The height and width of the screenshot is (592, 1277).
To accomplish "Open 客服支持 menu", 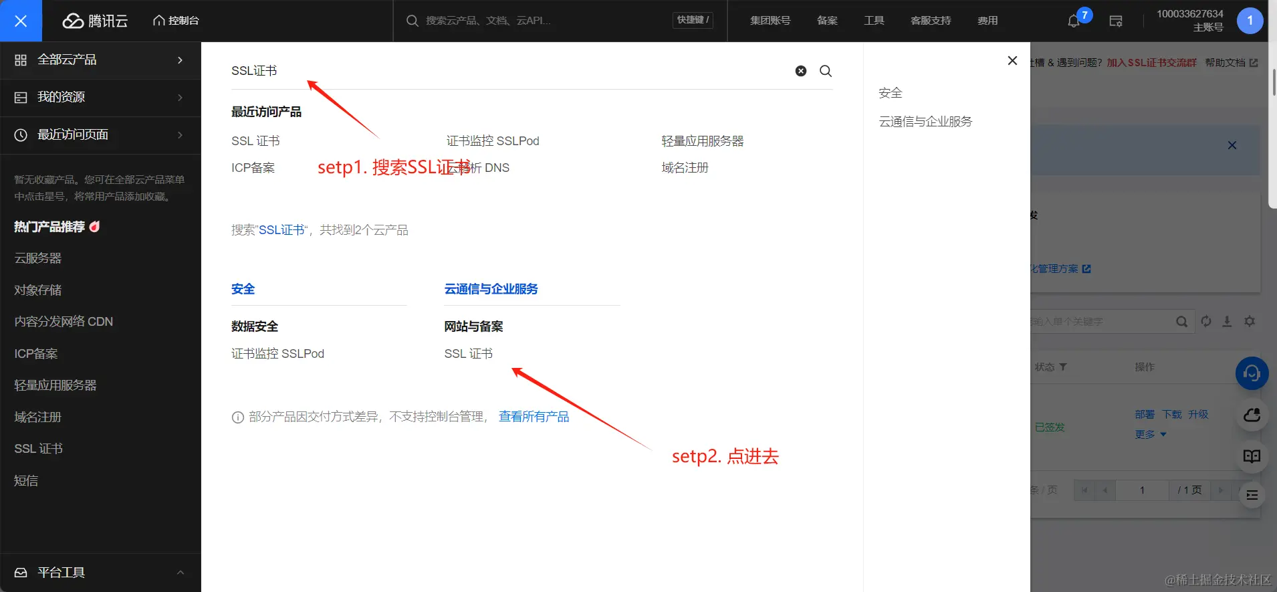I will 931,21.
